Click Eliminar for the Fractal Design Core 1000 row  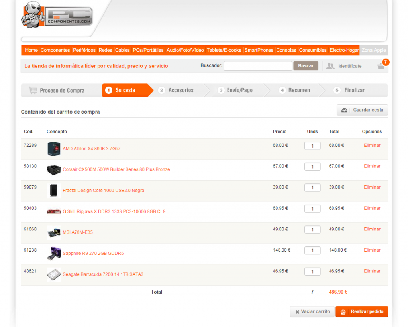tap(372, 187)
